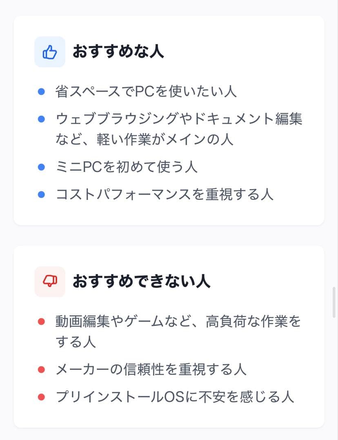Click the blue bullet beside ウェブブラウジング item
Viewport: 338px width, 440px height.
coord(41,119)
